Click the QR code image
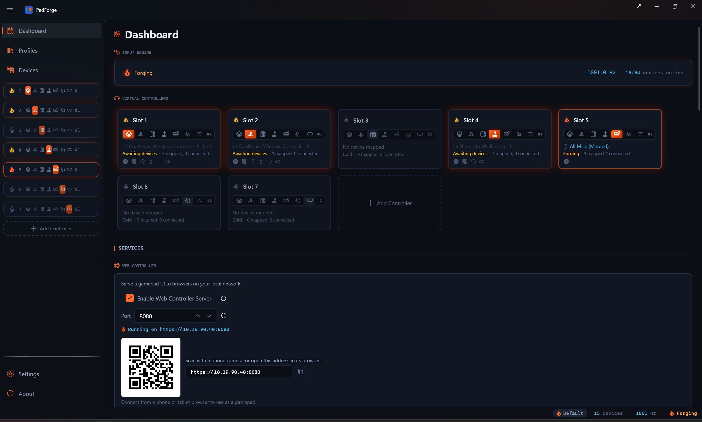The image size is (702, 422). 151,367
